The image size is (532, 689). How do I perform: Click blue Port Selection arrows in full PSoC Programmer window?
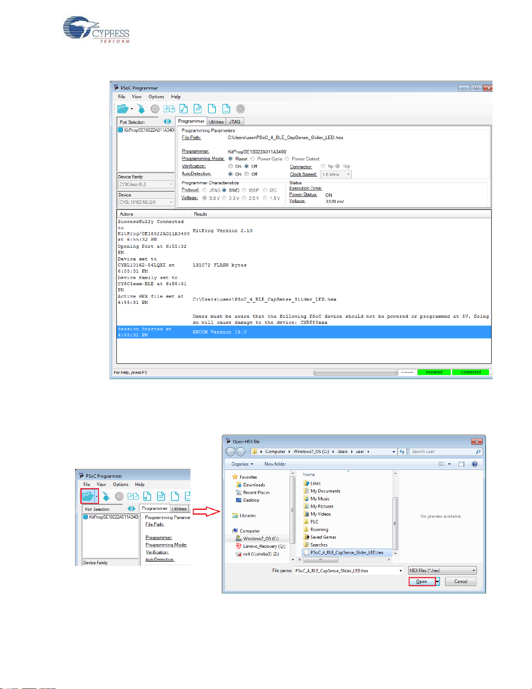pyautogui.click(x=167, y=122)
